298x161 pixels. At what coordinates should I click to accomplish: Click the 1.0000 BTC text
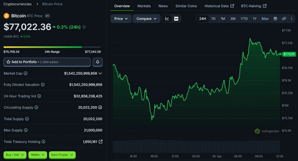[11, 36]
